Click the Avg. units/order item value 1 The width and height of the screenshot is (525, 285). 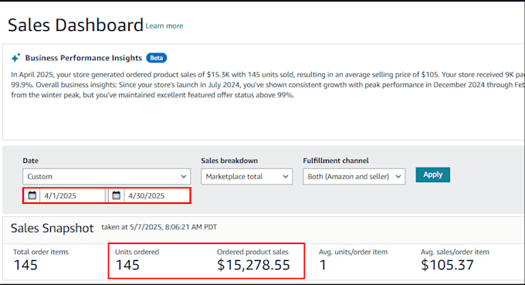coord(323,265)
